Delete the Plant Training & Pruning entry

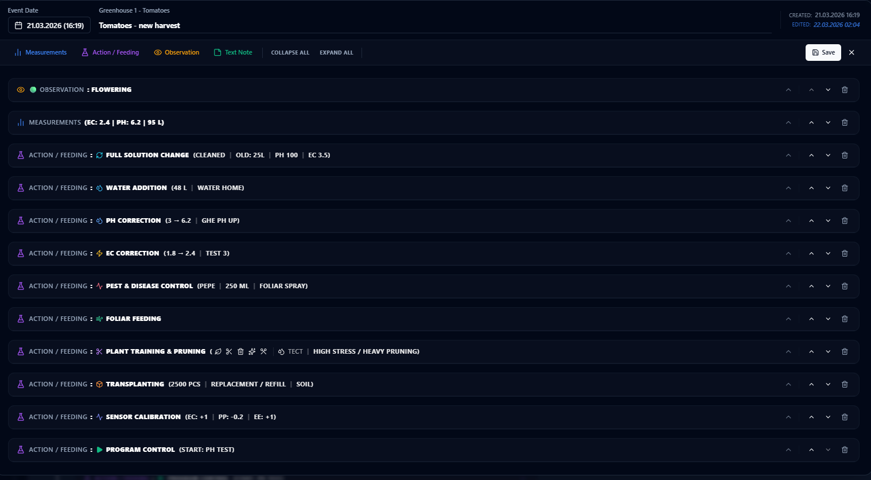(x=845, y=351)
